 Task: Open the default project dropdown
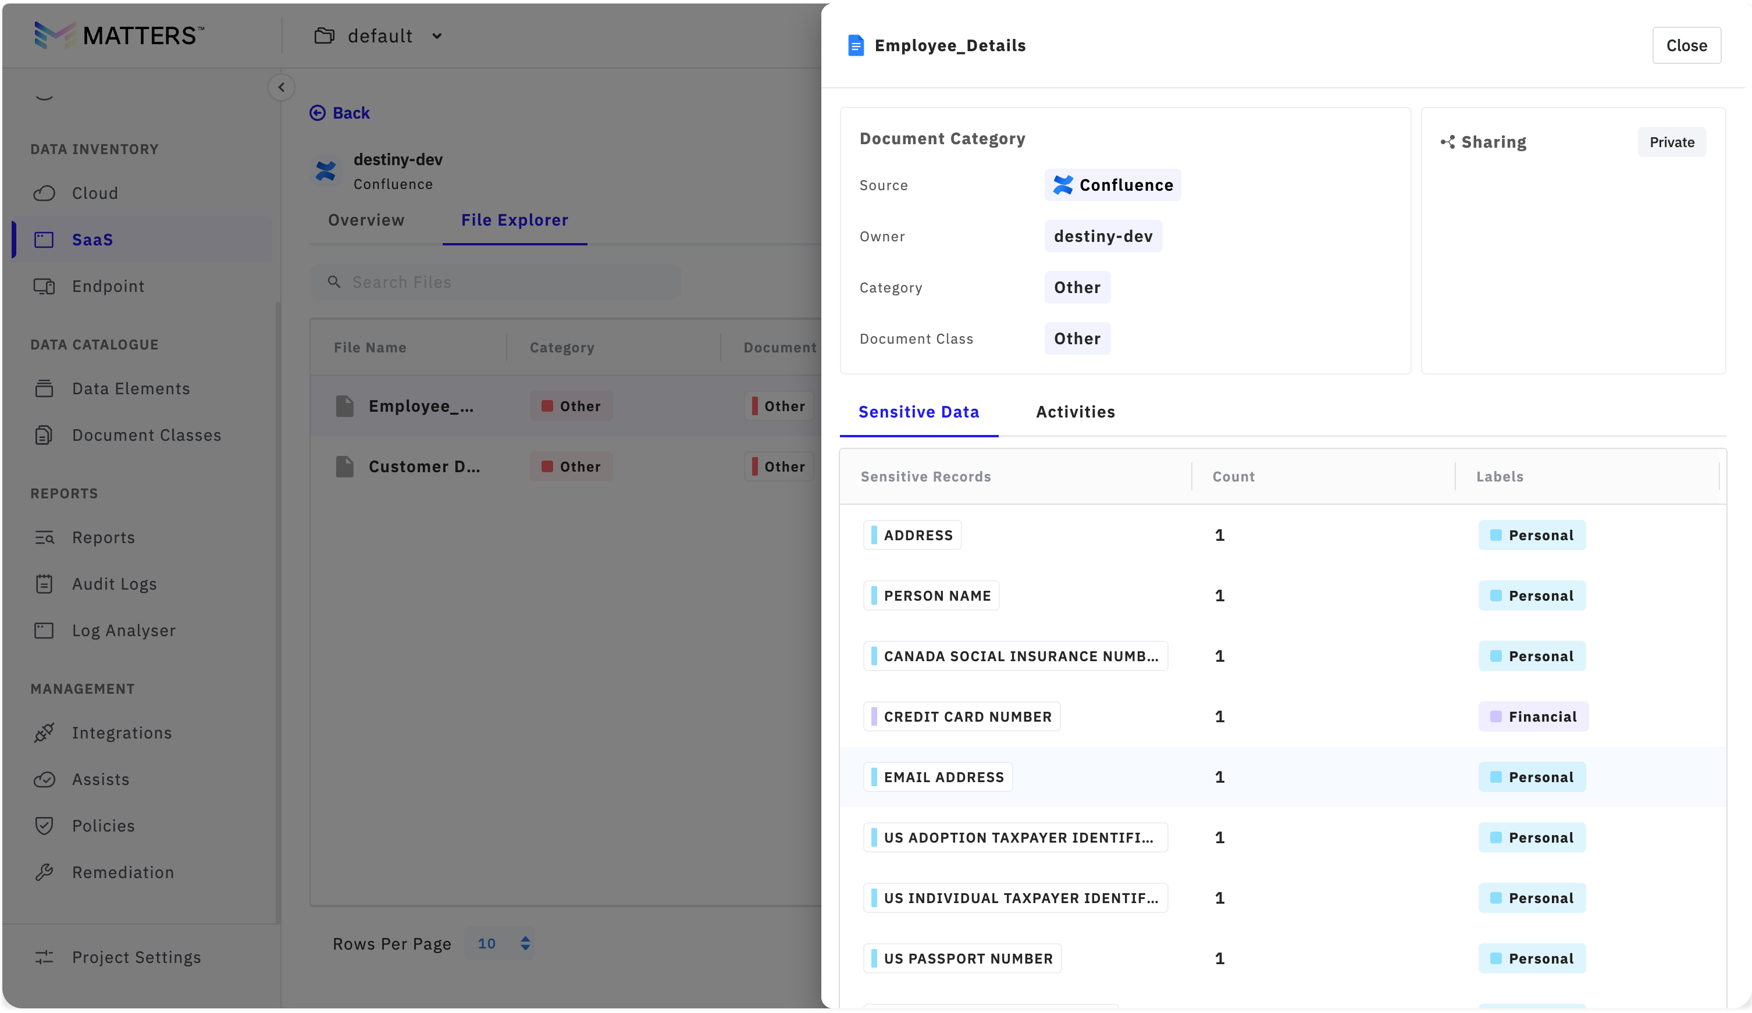379,35
